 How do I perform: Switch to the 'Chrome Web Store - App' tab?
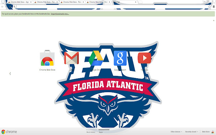[x=20, y=2]
